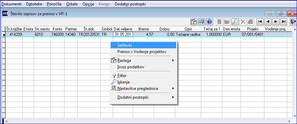Open the Razlaga explanation toolbar icon
297x124 pixels.
(194, 22)
